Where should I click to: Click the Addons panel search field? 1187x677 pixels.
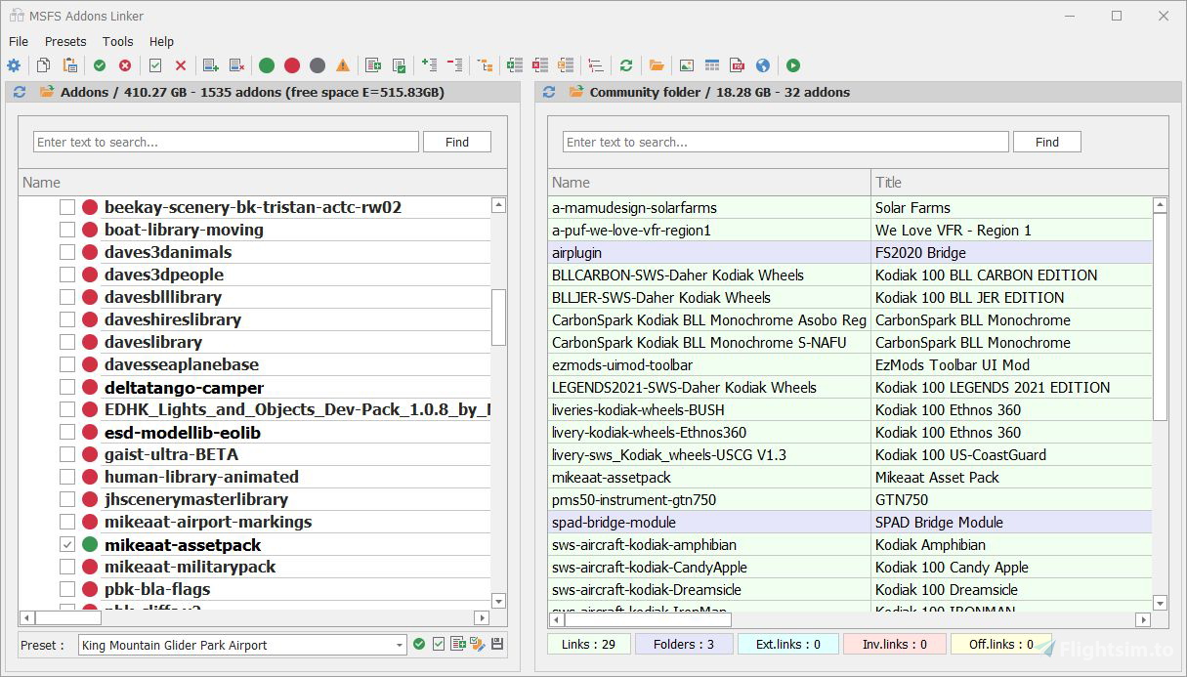point(226,142)
